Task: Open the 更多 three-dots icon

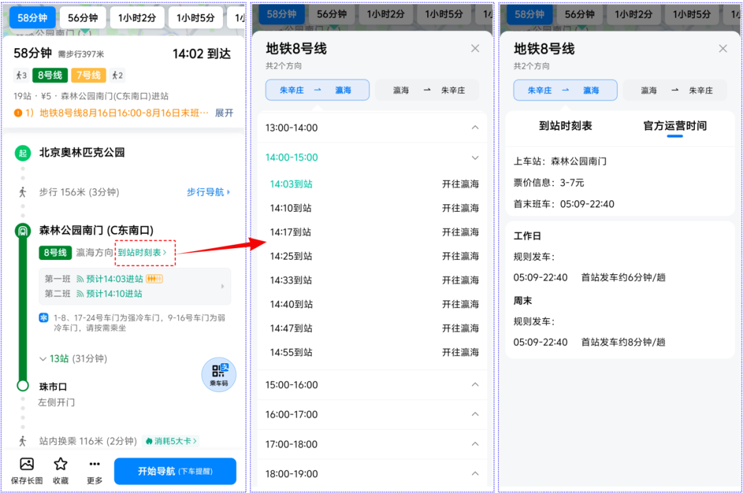Action: (94, 471)
